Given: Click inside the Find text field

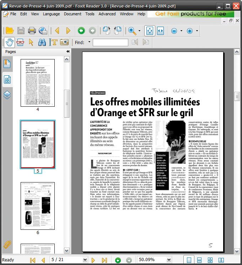Looking at the screenshot, I should 111,42.
